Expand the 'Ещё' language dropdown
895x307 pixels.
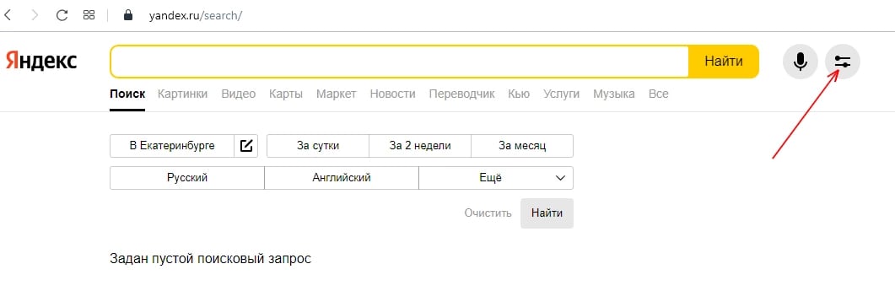496,177
